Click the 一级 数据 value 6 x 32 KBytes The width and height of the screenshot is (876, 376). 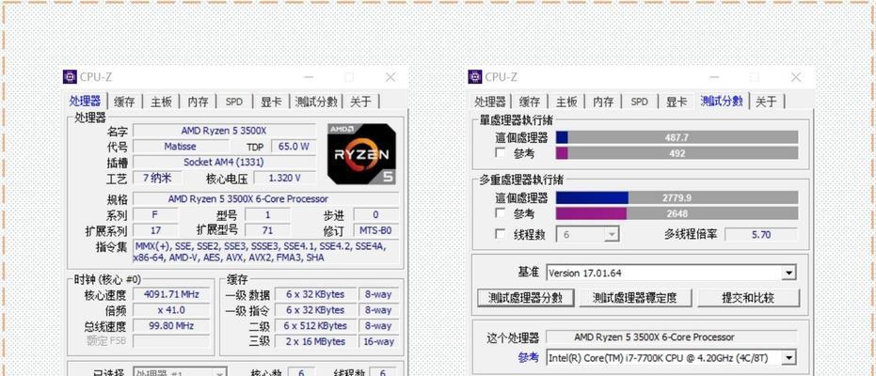coord(314,294)
